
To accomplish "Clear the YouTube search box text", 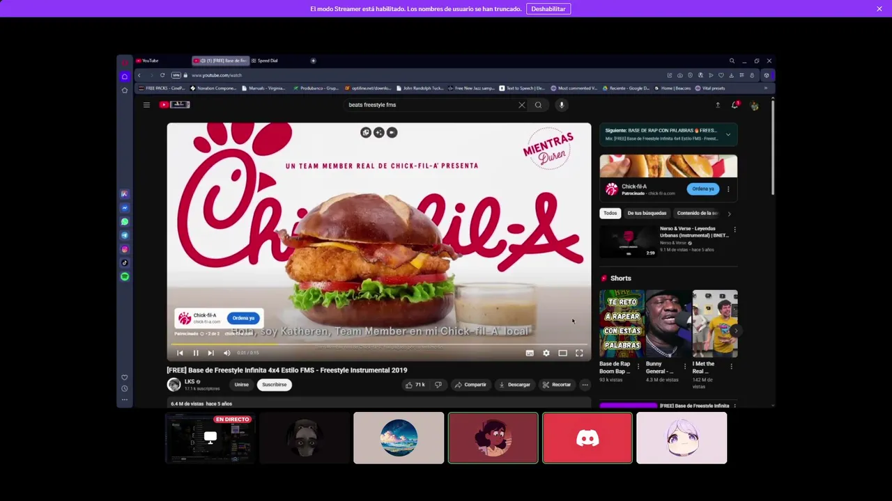I will (x=521, y=105).
